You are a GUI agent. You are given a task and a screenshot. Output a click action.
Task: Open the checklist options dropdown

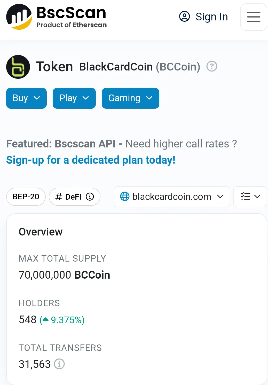tap(250, 197)
